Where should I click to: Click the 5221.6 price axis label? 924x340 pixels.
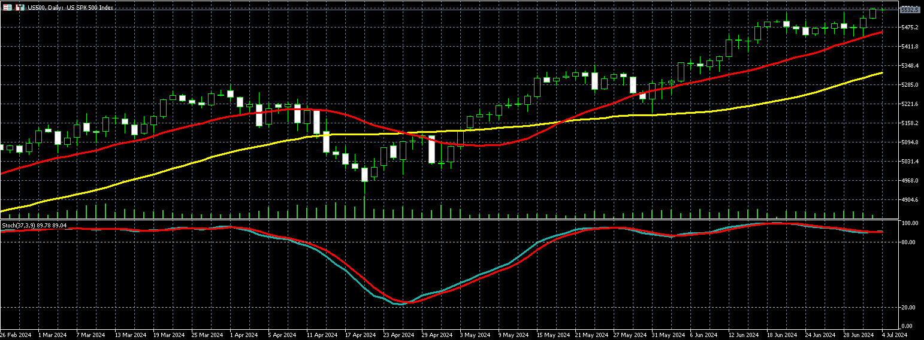point(910,104)
